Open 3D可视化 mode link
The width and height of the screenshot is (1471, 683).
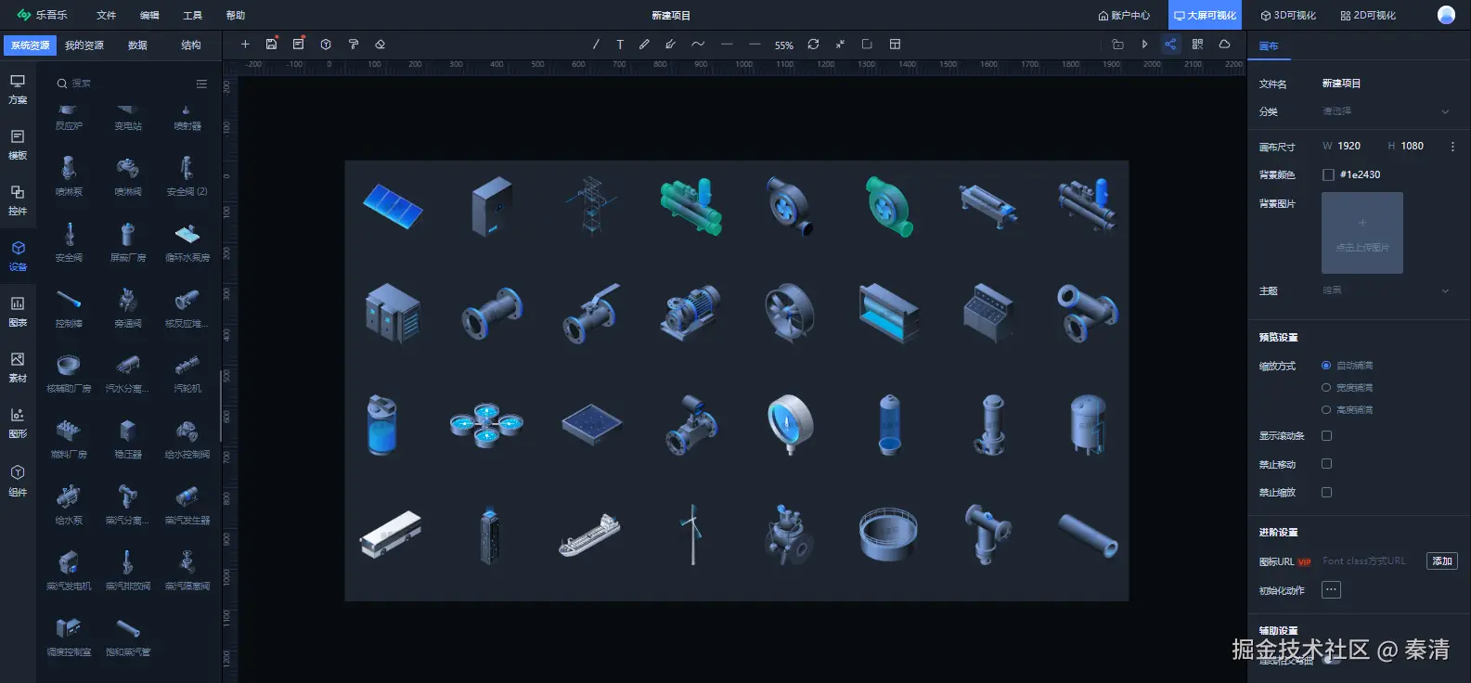(1288, 16)
